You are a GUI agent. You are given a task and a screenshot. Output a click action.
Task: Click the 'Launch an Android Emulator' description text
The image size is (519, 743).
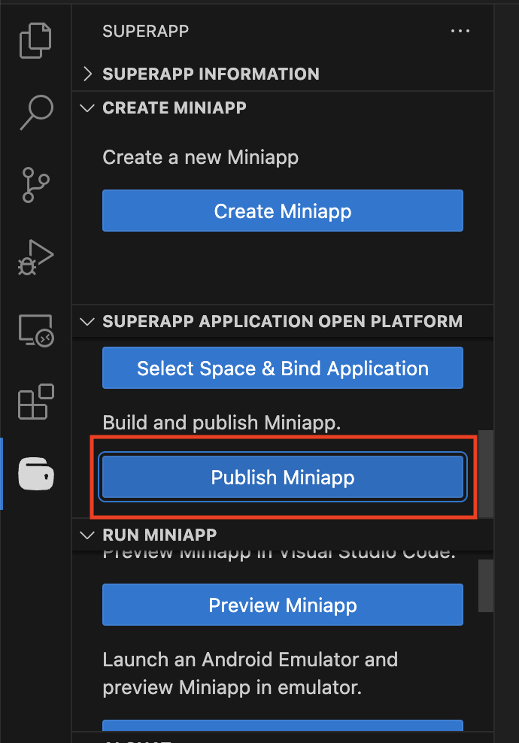pos(250,673)
